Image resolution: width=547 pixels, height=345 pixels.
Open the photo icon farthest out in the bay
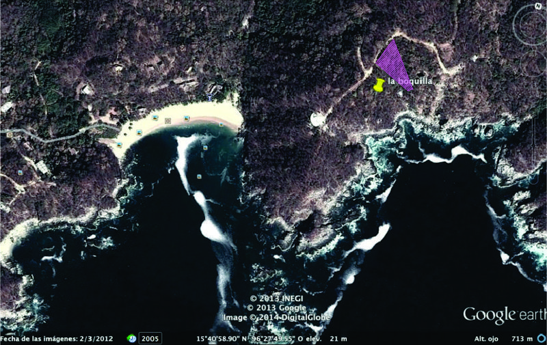[x=198, y=176]
